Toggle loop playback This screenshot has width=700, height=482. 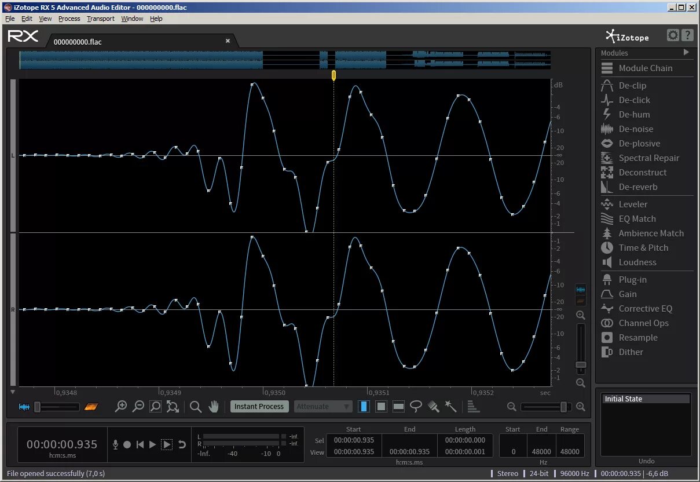coord(182,444)
